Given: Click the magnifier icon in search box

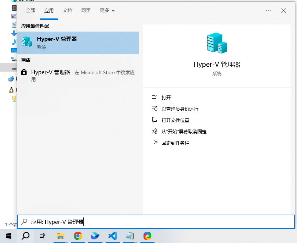Looking at the screenshot, I should click(24, 222).
